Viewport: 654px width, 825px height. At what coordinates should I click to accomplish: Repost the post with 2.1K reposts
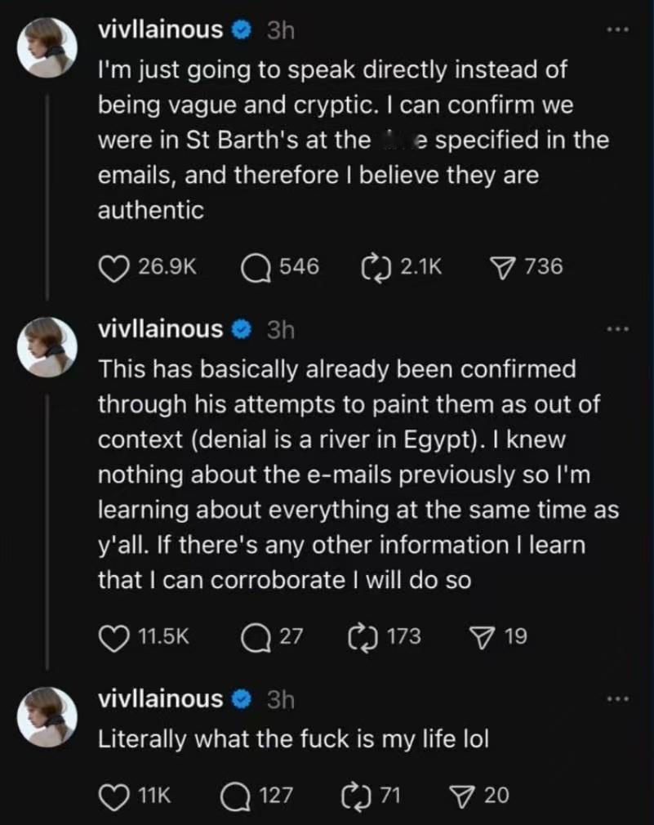tap(376, 266)
